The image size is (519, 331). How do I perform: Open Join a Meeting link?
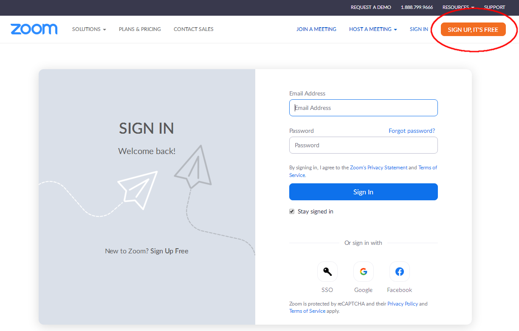tap(316, 29)
